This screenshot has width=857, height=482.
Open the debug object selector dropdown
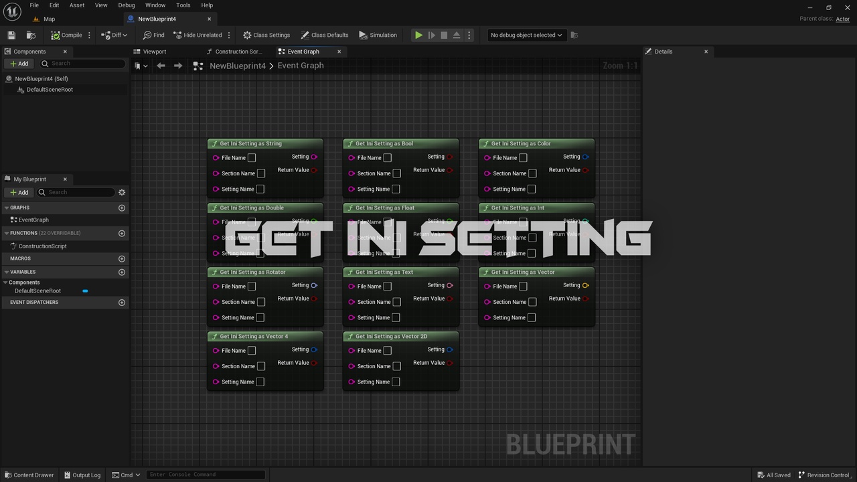[x=526, y=35]
